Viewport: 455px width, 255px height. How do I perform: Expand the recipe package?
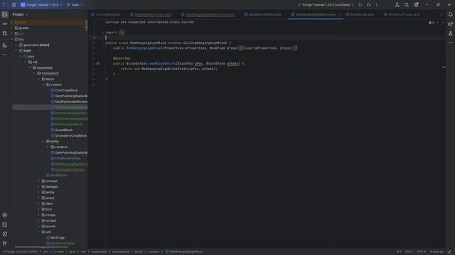[38, 215]
